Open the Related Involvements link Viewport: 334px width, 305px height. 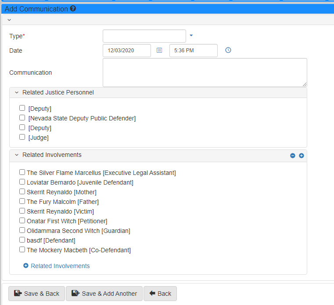click(x=60, y=266)
